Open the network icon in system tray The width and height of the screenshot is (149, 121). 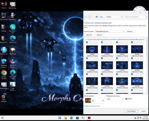138,118
